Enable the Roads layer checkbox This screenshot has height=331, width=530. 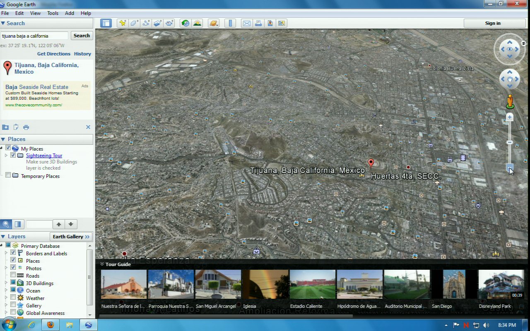13,276
